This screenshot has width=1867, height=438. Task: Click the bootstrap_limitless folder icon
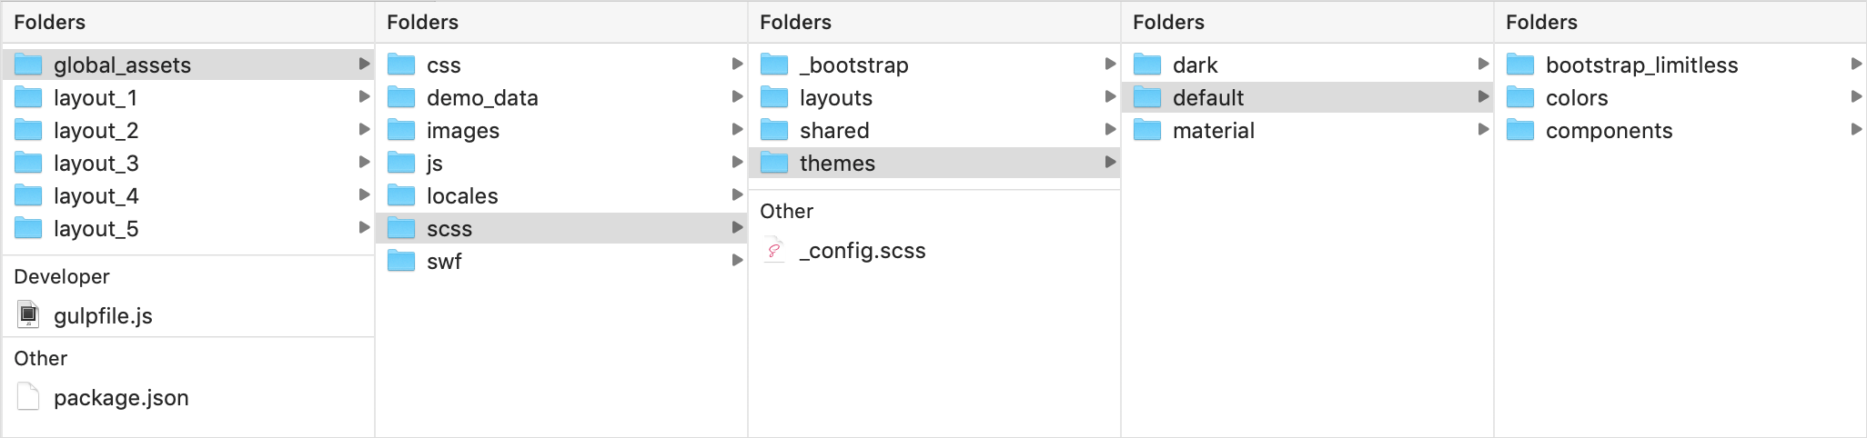pos(1520,65)
